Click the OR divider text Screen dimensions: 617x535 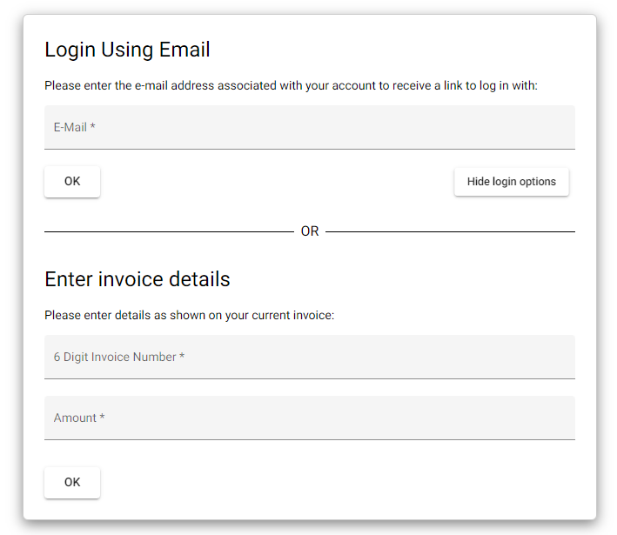pyautogui.click(x=310, y=231)
